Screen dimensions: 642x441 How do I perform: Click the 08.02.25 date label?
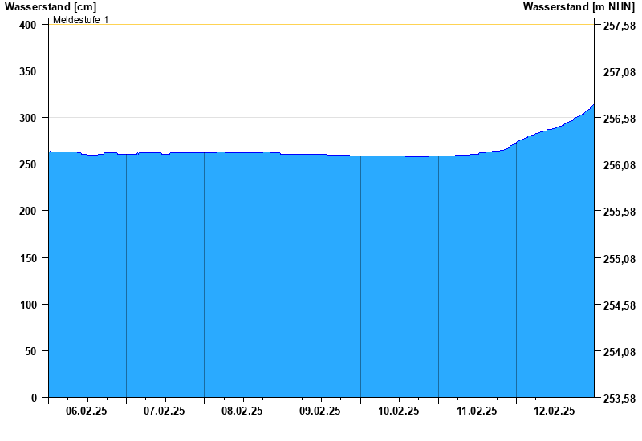tap(242, 411)
